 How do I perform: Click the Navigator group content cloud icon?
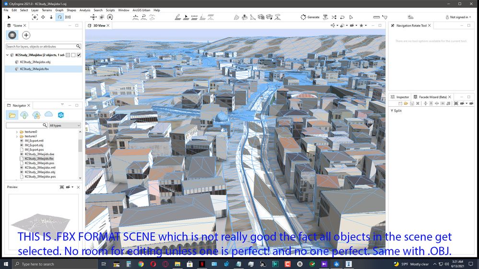(x=36, y=115)
